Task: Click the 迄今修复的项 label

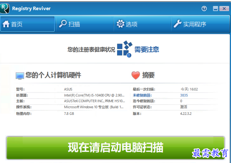Action: (144, 101)
